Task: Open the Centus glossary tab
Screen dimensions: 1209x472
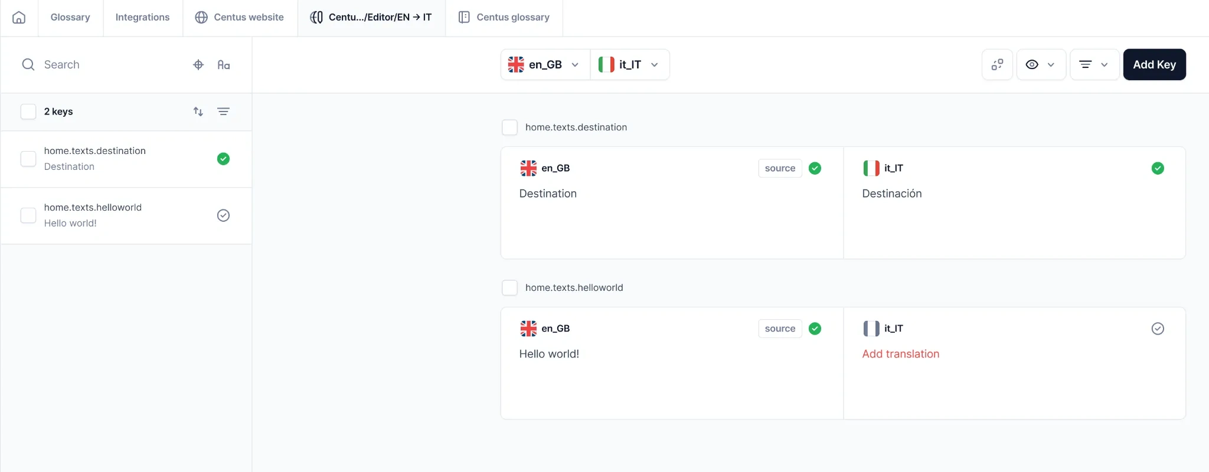Action: pyautogui.click(x=504, y=18)
